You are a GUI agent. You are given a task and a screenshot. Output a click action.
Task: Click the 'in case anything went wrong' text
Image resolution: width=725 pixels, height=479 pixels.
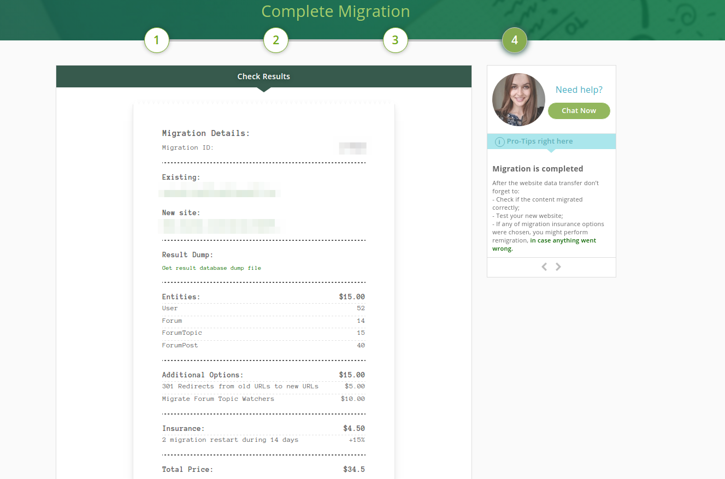coord(563,240)
